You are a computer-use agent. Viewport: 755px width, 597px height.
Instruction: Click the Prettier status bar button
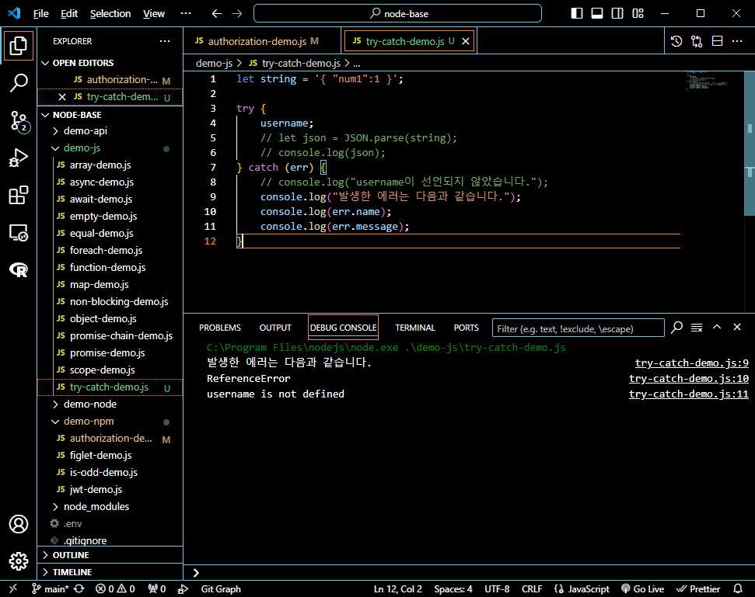click(x=698, y=588)
